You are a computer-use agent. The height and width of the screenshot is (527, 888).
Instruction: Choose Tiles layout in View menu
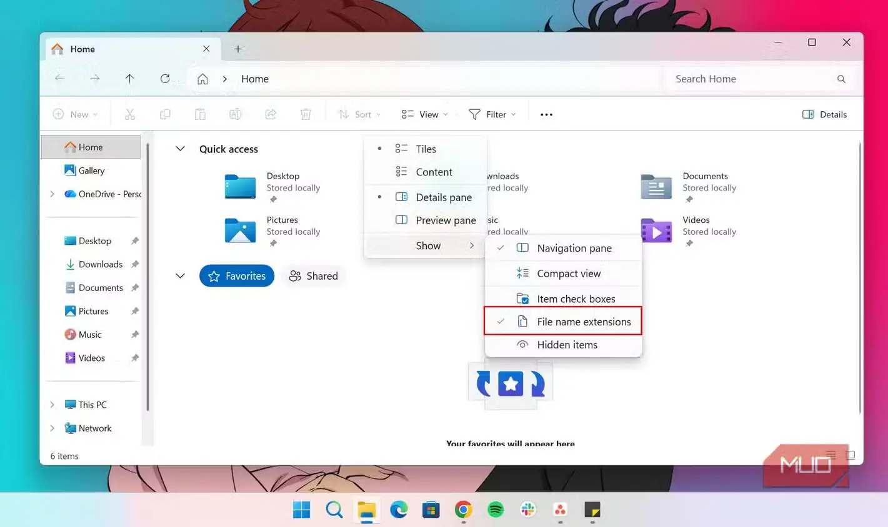[x=425, y=149]
